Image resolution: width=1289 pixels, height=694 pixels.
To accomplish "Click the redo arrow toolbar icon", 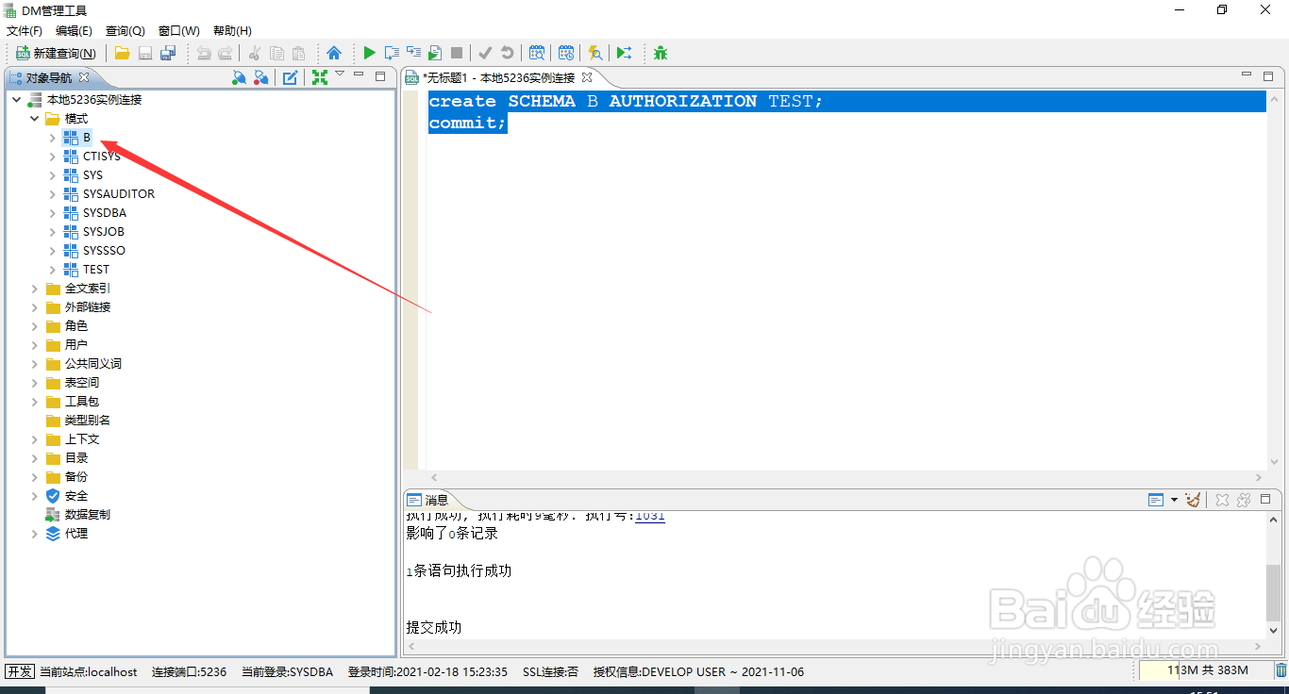I will [x=226, y=54].
